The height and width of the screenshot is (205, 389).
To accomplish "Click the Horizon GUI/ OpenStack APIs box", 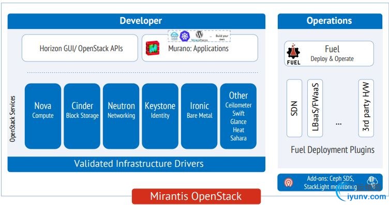I will click(80, 48).
